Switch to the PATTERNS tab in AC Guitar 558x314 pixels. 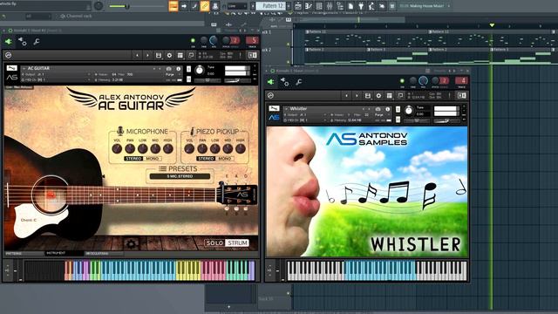point(24,254)
